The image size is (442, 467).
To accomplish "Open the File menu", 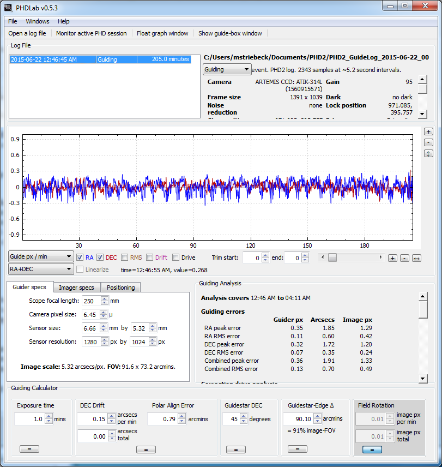I will pos(13,21).
